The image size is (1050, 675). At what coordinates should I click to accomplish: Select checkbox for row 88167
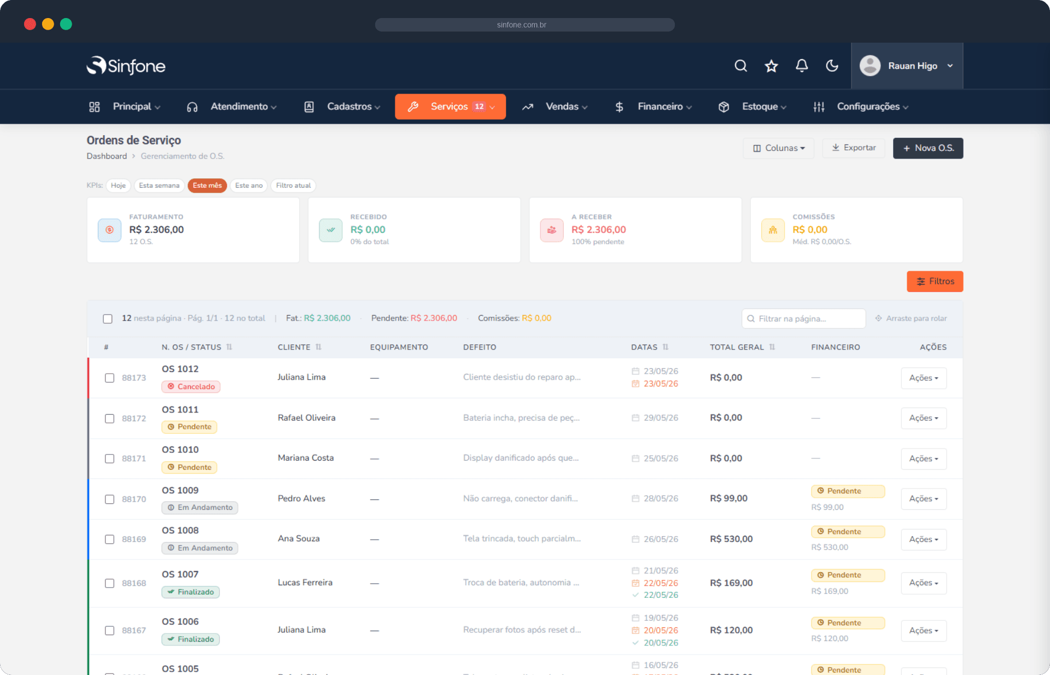pyautogui.click(x=109, y=631)
